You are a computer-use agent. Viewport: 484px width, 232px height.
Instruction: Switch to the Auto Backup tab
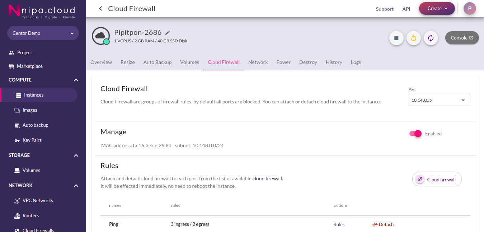pyautogui.click(x=158, y=62)
